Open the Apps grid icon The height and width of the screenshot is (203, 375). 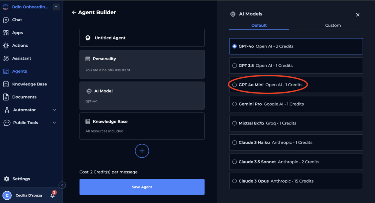coord(6,33)
